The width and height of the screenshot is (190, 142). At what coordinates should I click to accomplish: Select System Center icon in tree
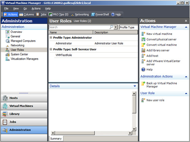[x=7, y=54]
